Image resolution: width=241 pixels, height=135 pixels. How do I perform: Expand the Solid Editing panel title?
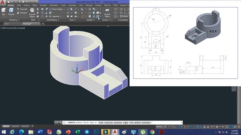pyautogui.click(x=53, y=20)
